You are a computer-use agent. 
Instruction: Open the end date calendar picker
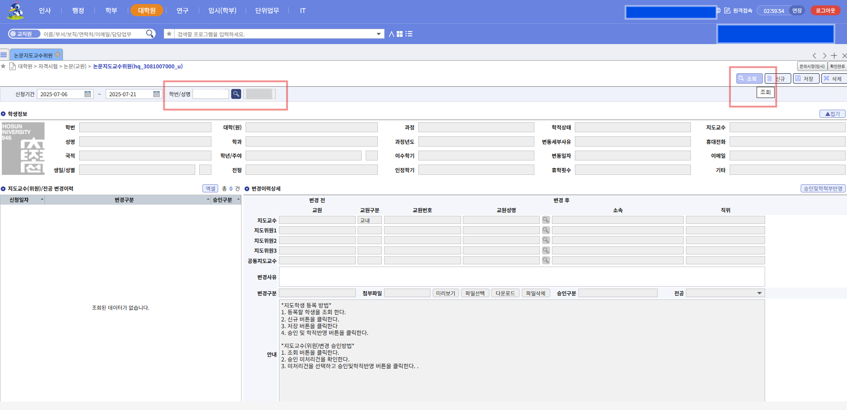[x=157, y=94]
